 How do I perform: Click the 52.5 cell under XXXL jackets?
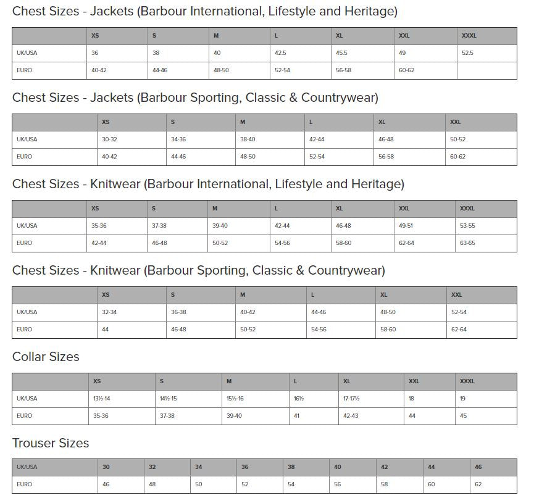click(x=467, y=53)
